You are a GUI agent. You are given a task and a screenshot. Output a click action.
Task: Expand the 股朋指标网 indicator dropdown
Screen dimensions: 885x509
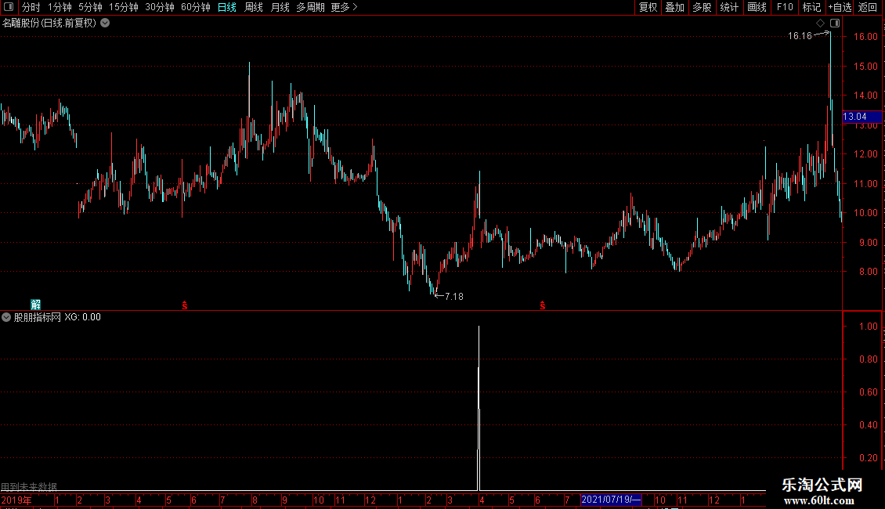click(6, 317)
